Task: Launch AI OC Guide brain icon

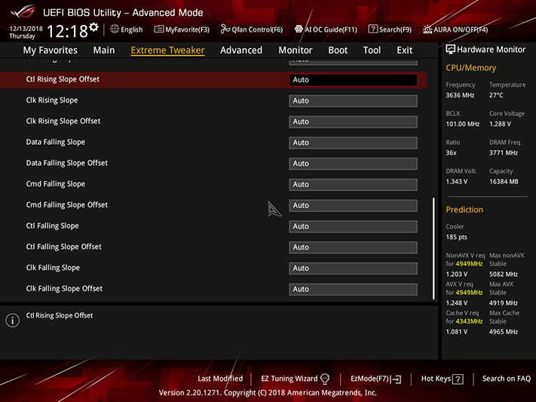Action: pyautogui.click(x=299, y=29)
